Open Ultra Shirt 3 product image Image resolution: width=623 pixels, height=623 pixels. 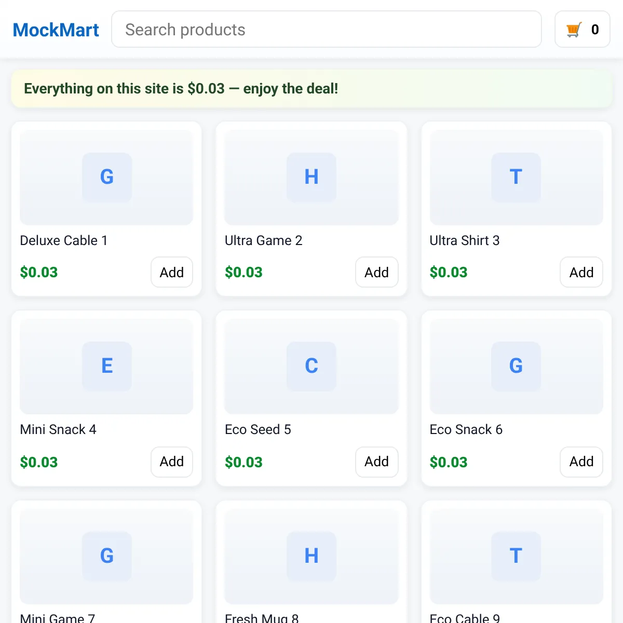(x=516, y=178)
